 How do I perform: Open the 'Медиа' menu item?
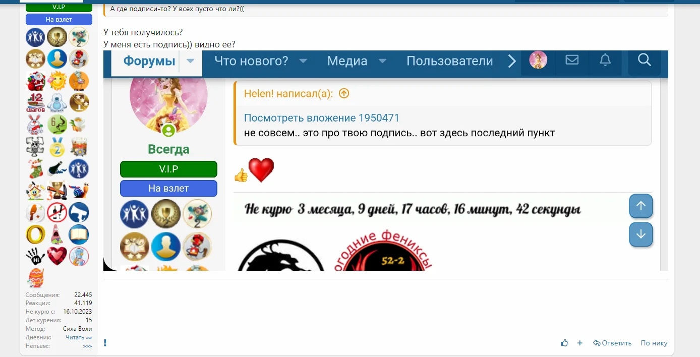coord(347,61)
